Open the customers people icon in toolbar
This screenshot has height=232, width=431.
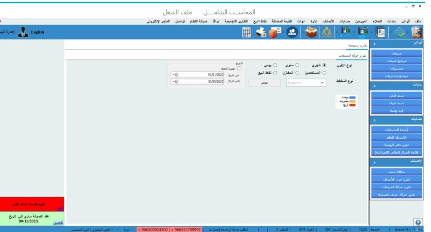tap(292, 32)
